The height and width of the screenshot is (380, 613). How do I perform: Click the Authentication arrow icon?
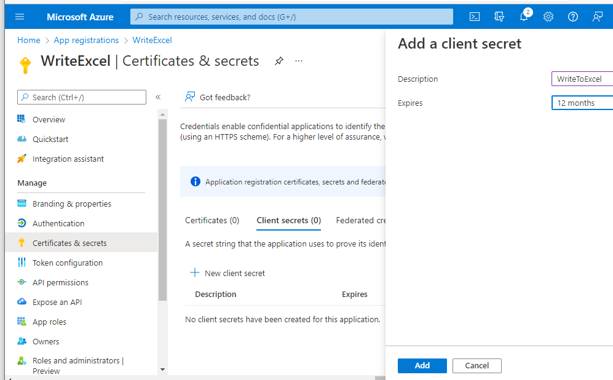click(22, 223)
